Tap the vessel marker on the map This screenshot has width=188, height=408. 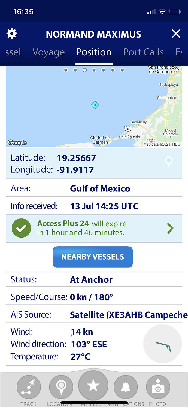click(95, 105)
